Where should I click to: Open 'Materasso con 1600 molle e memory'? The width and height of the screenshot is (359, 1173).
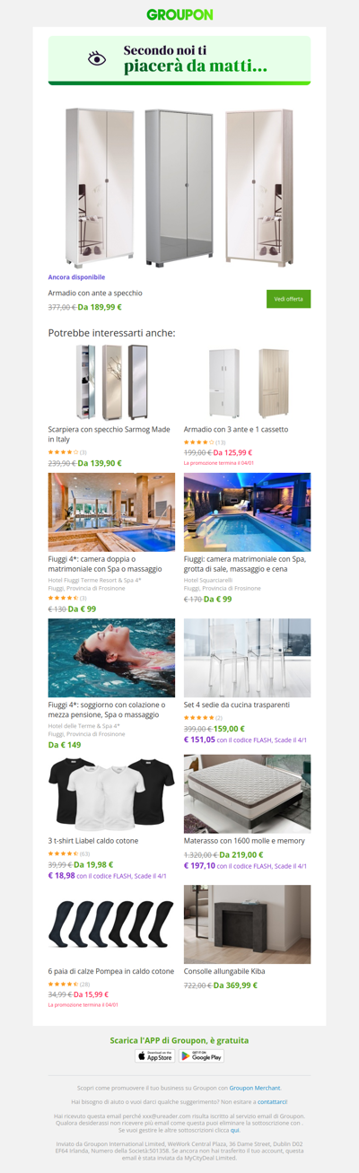tap(244, 841)
